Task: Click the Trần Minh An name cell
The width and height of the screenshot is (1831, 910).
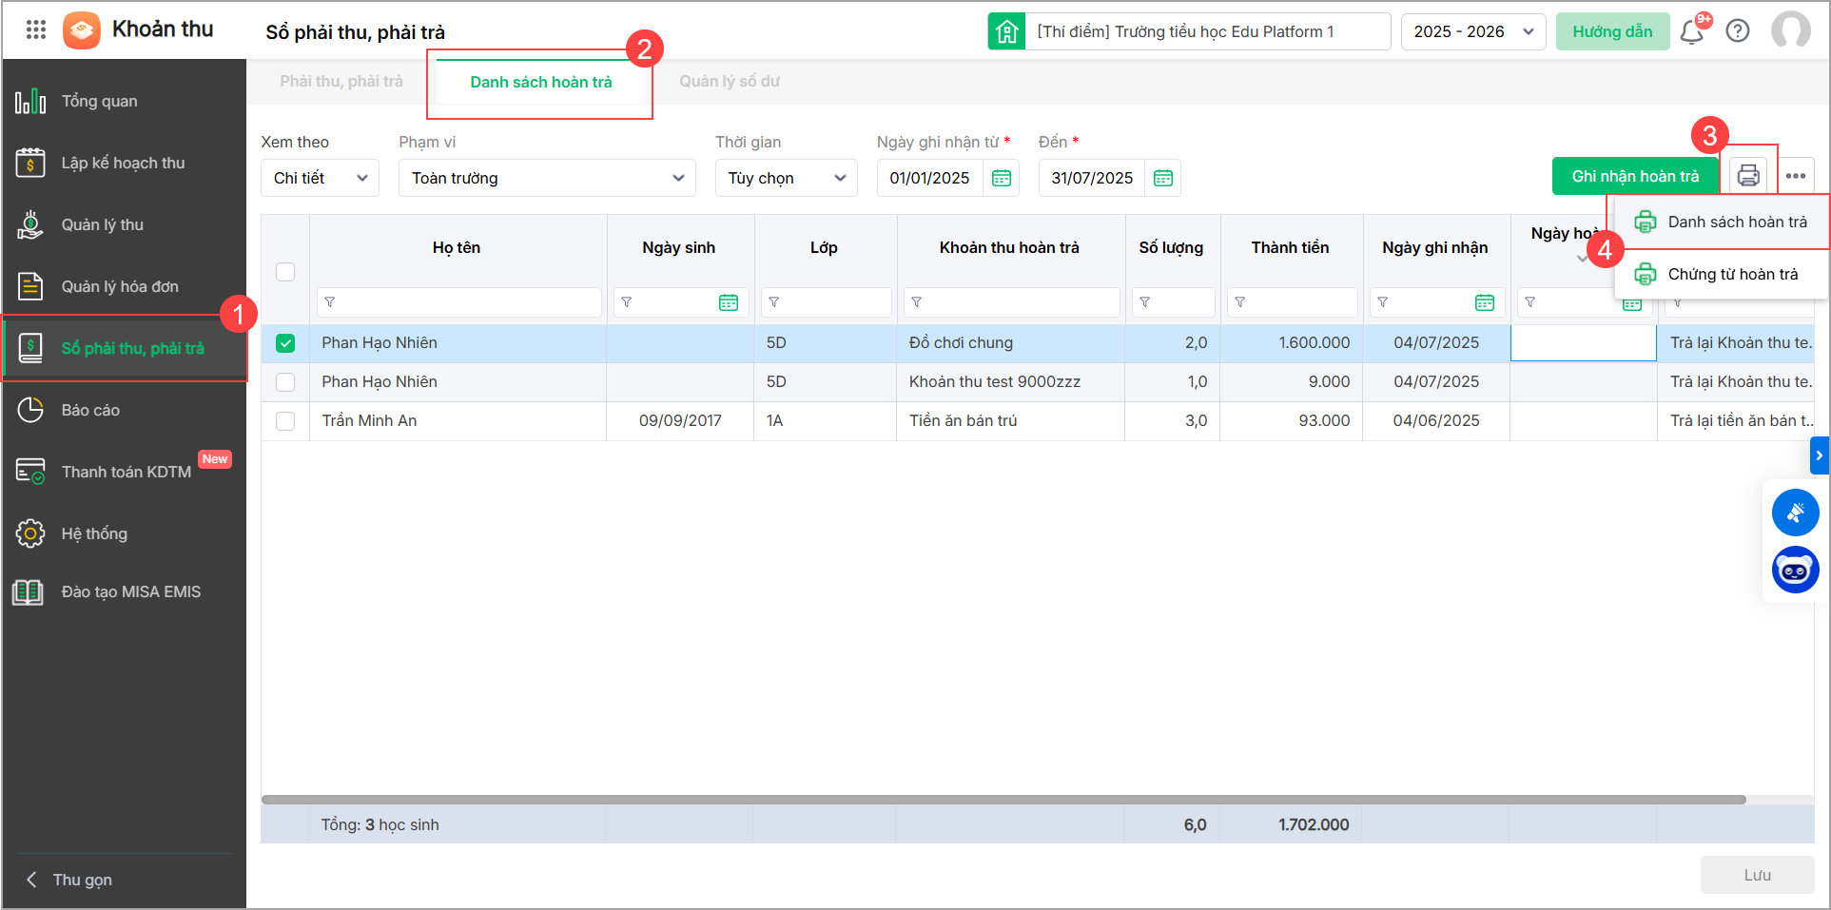Action: click(458, 421)
